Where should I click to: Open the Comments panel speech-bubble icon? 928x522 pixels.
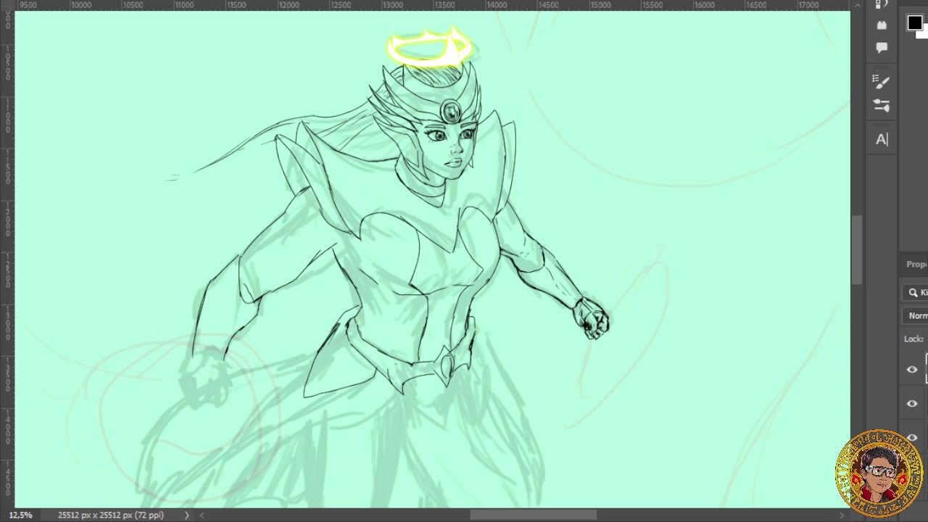tap(882, 48)
